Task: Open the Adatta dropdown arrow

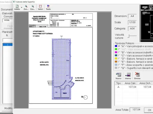Action: (x=22, y=7)
